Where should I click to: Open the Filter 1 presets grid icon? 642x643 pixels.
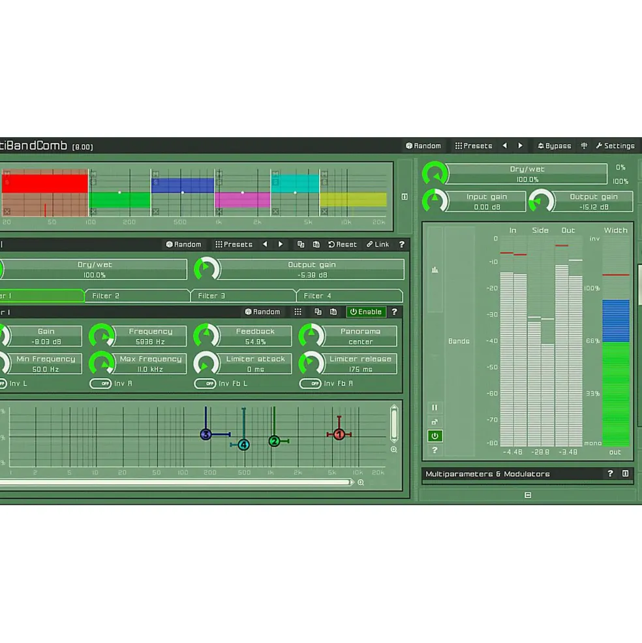pyautogui.click(x=298, y=311)
